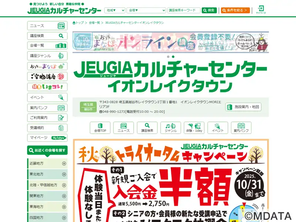Image resolution: width=296 pixels, height=222 pixels.
Task: Open イベント in the left sidebar
Action: tap(47, 97)
